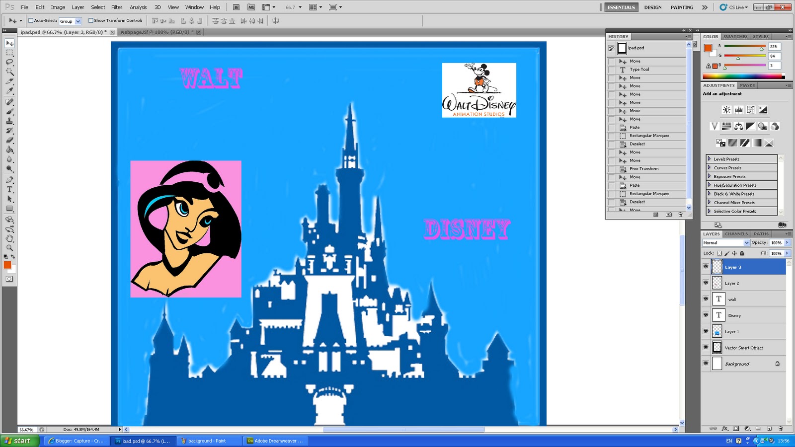Select the Hand tool
Screen dimensions: 795x447
9,238
